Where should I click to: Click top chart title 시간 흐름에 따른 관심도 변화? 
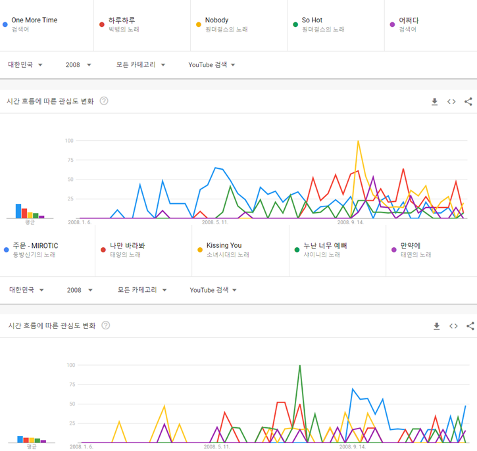pos(50,101)
